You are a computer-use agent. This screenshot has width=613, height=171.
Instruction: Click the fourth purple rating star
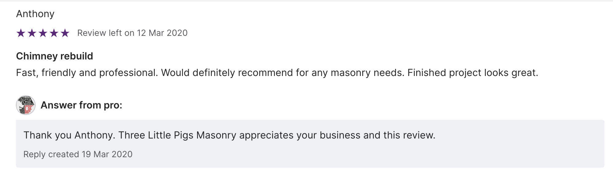pos(54,33)
